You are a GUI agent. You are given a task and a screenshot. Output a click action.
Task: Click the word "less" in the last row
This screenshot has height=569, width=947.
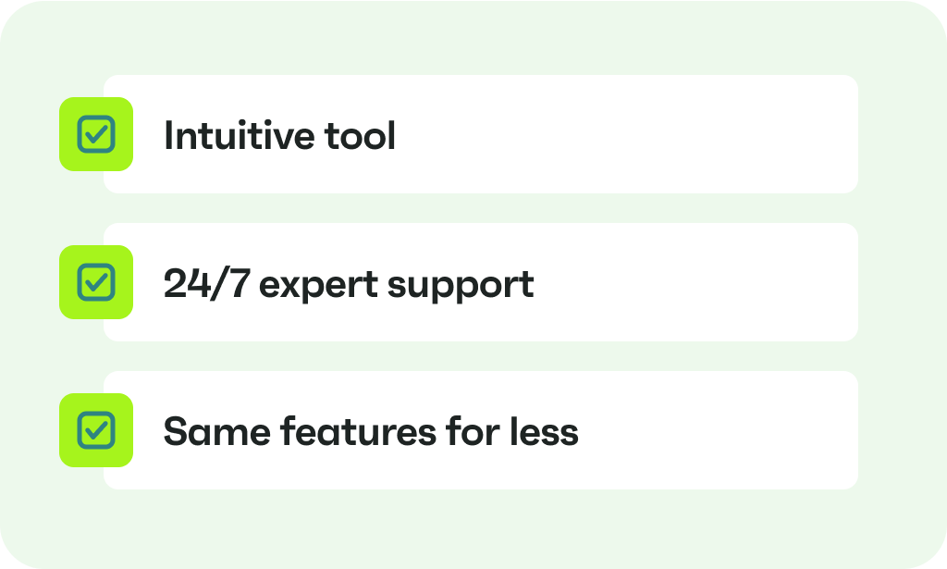(x=544, y=431)
